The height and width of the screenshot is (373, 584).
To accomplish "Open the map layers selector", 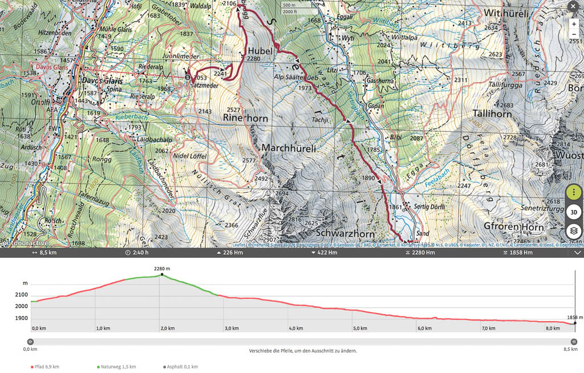I will [x=574, y=232].
